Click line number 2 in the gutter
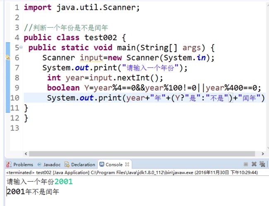Image resolution: width=269 pixels, height=206 pixels. click(17, 17)
